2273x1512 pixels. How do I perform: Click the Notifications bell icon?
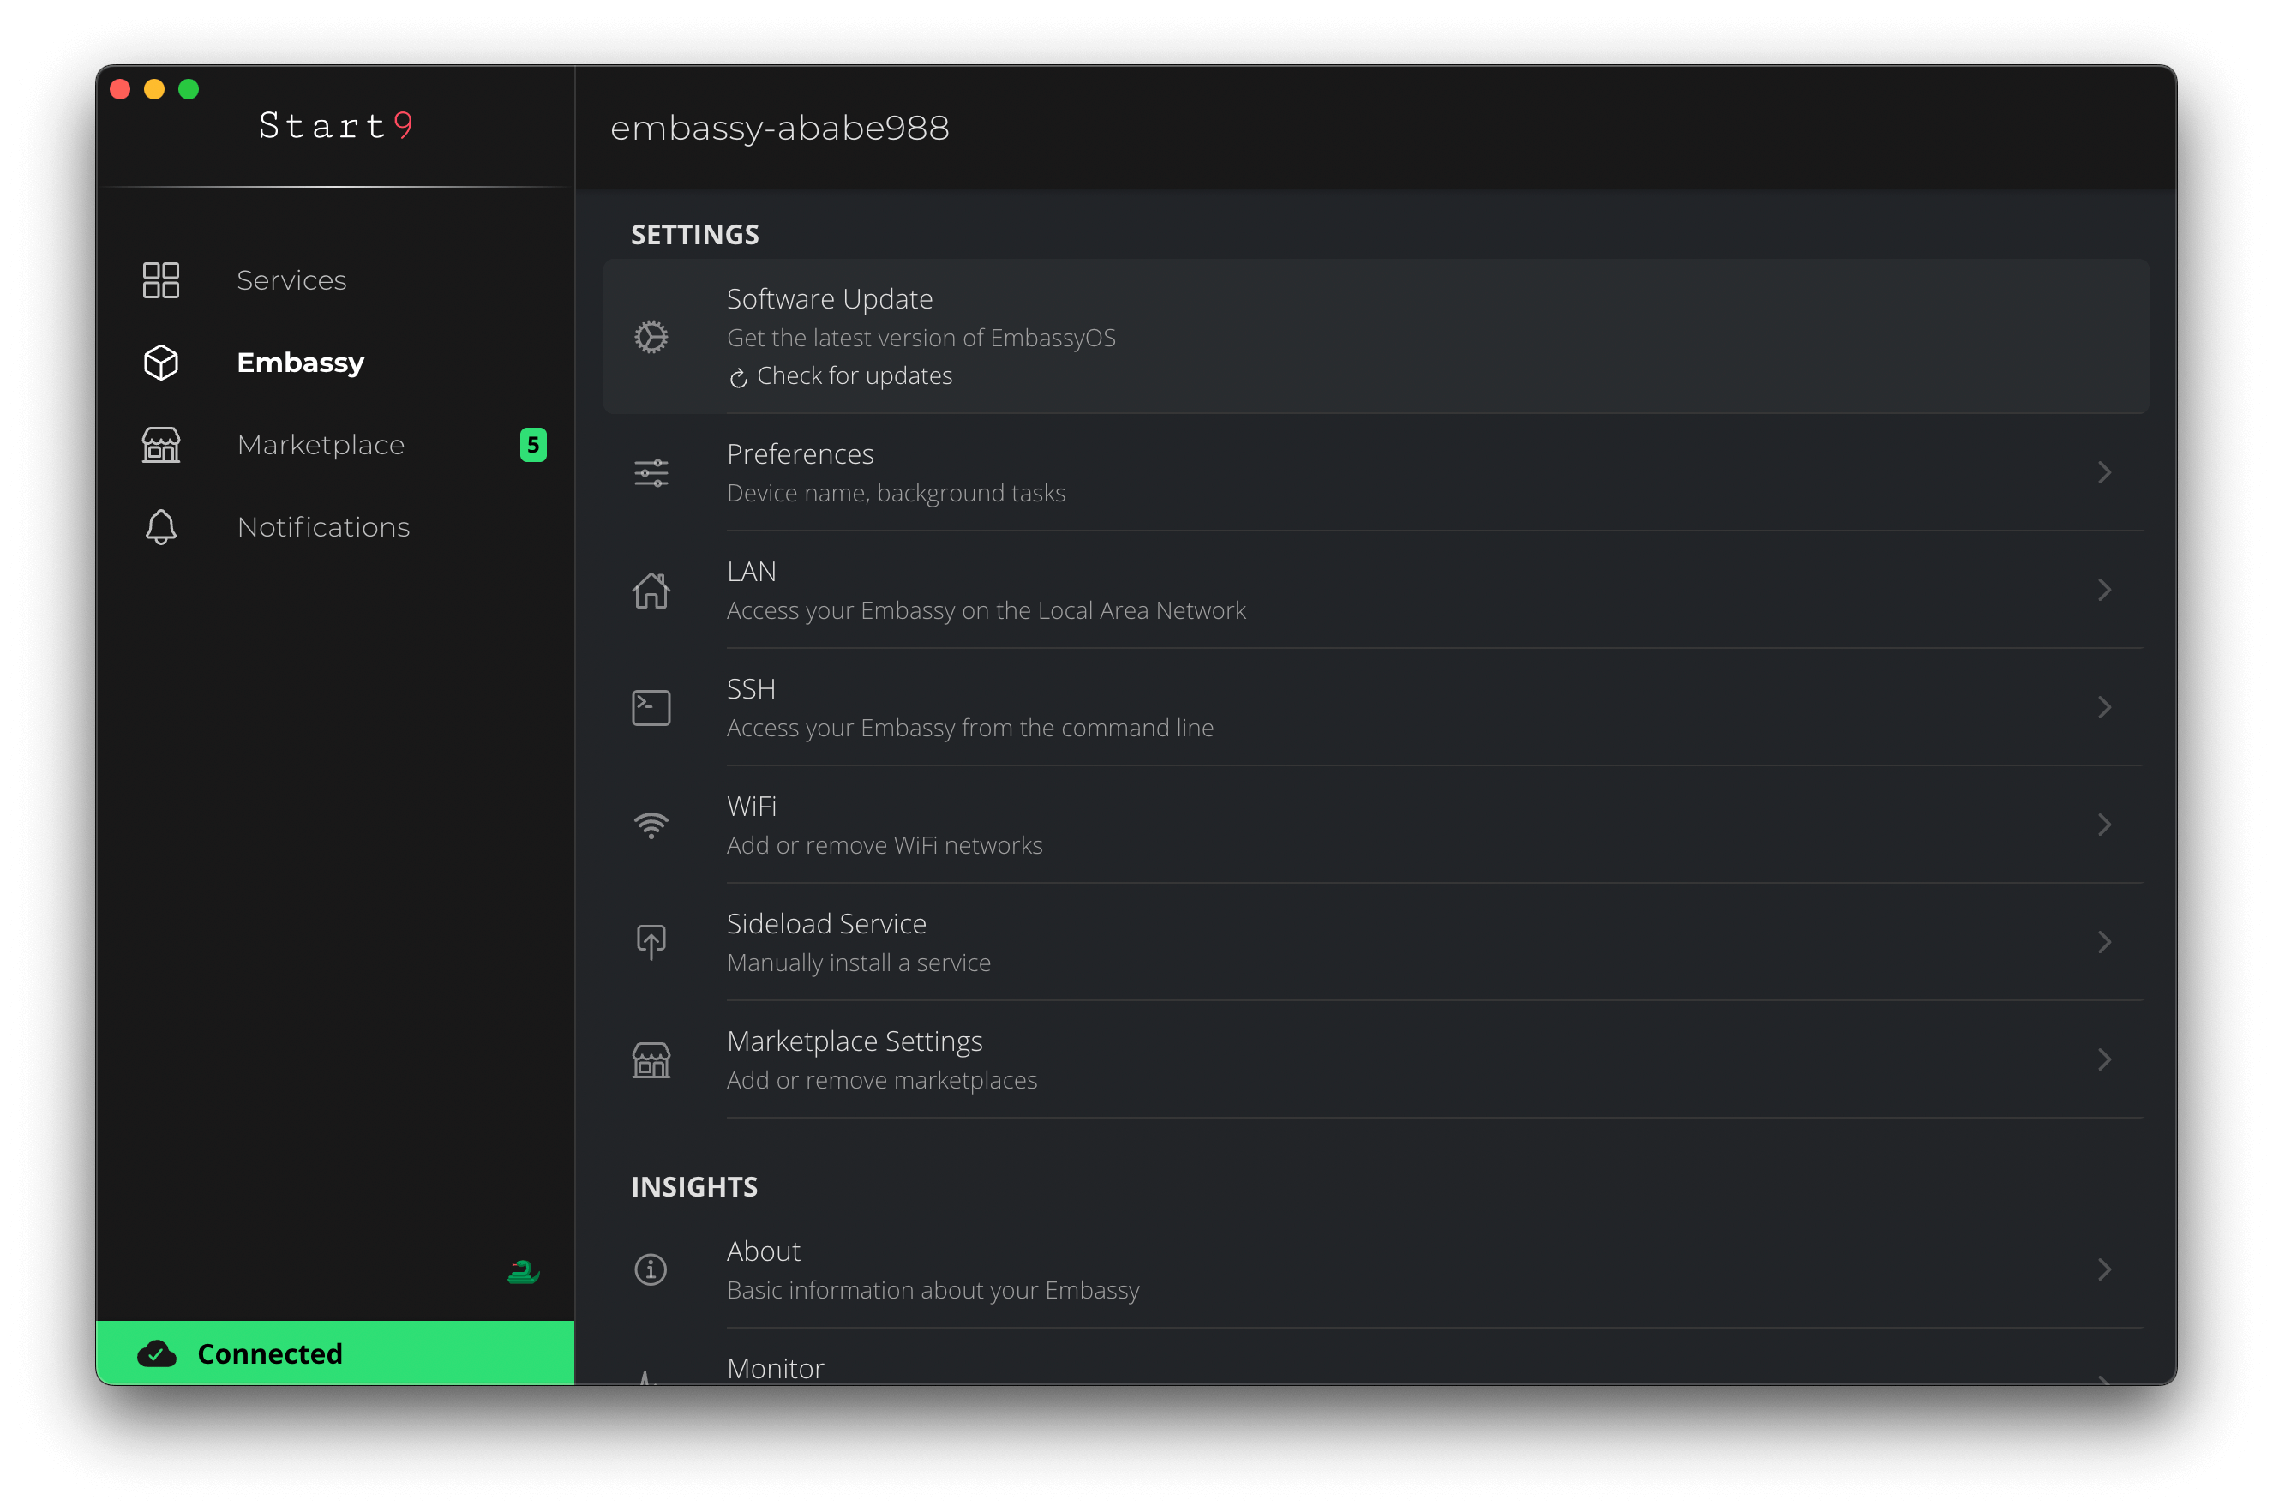[161, 527]
